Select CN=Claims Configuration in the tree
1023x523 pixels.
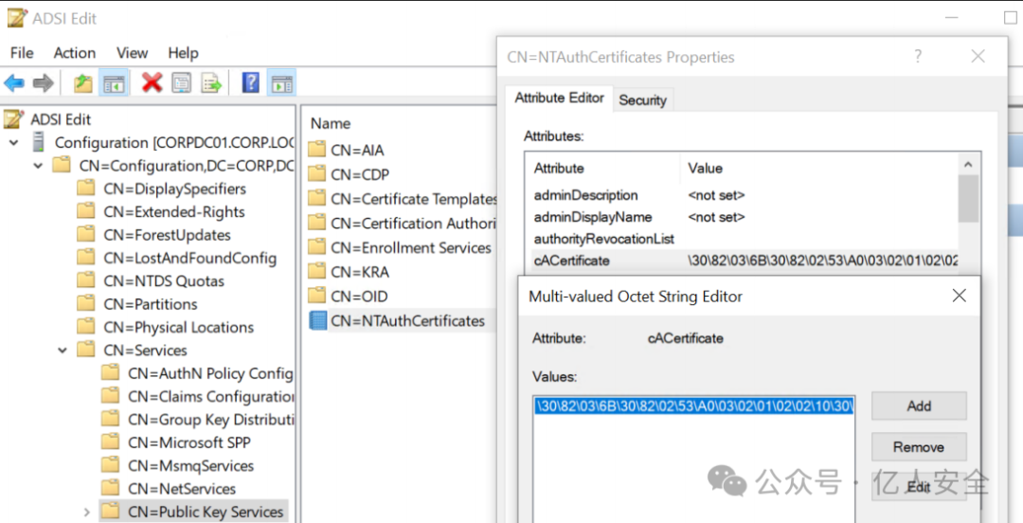pos(210,396)
